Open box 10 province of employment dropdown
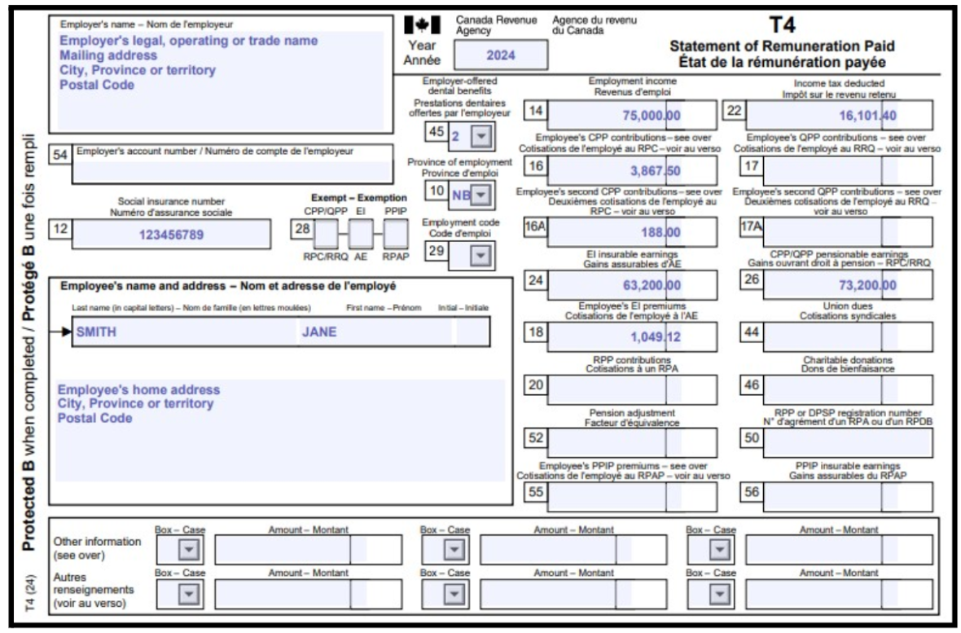This screenshot has width=961, height=633. pos(481,195)
